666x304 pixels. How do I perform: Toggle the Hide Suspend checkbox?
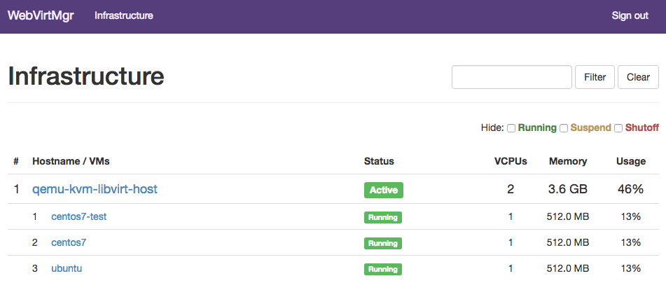click(x=564, y=128)
